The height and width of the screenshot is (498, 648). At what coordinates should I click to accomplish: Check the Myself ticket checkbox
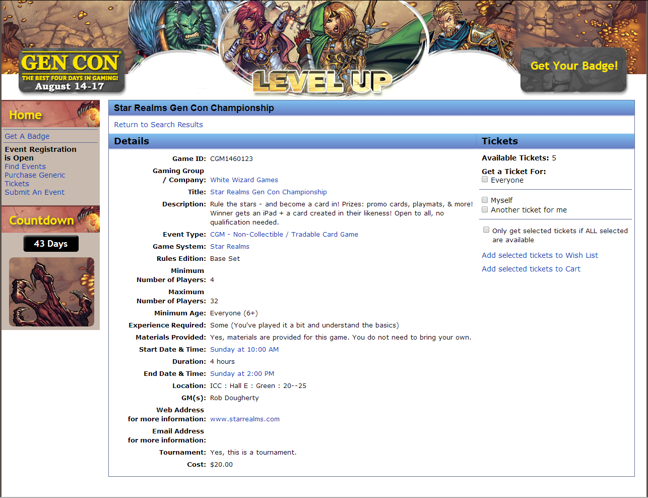click(485, 200)
